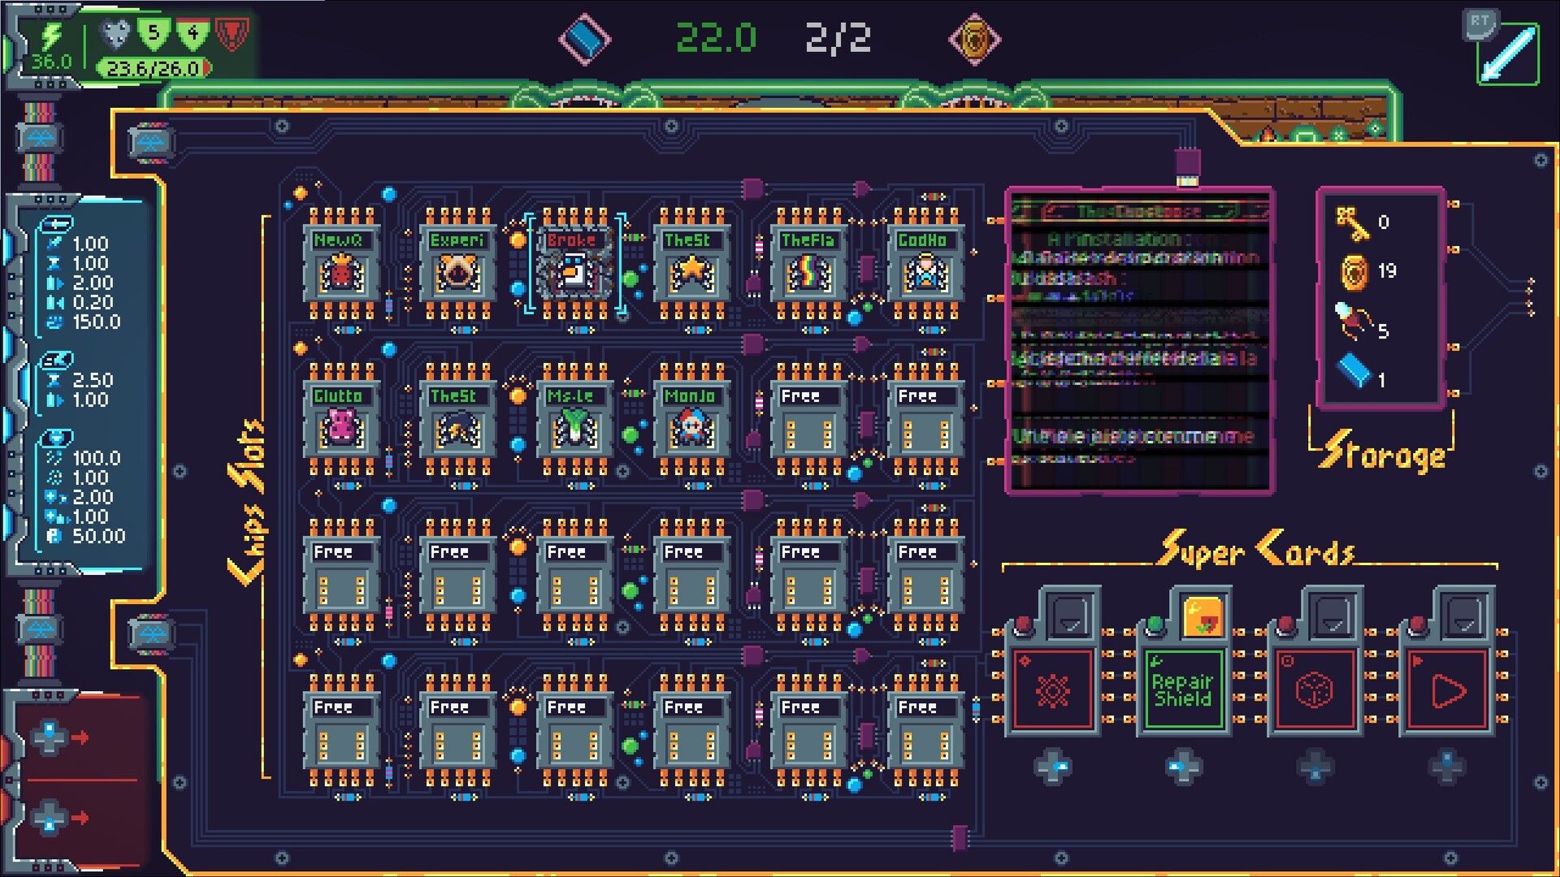Toggle the orange card slot above Repair Shield
This screenshot has width=1560, height=877.
click(x=1203, y=617)
